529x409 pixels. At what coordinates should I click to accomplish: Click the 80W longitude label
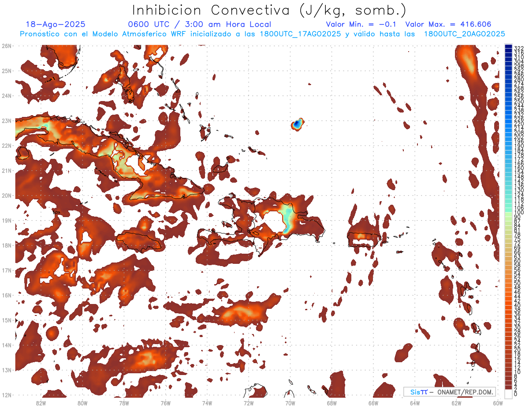(82, 403)
